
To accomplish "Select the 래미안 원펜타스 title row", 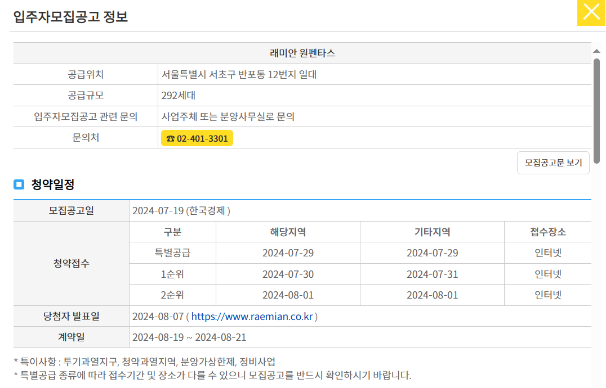I will [x=302, y=53].
